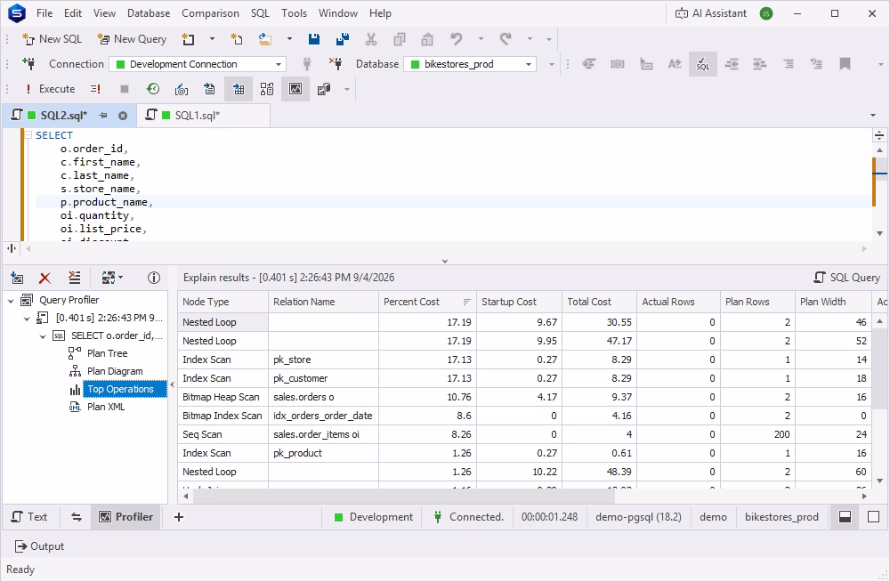Click the info icon in profiler toolbar

(x=153, y=278)
